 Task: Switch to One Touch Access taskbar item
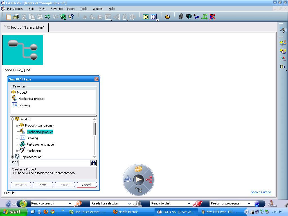click(x=88, y=212)
